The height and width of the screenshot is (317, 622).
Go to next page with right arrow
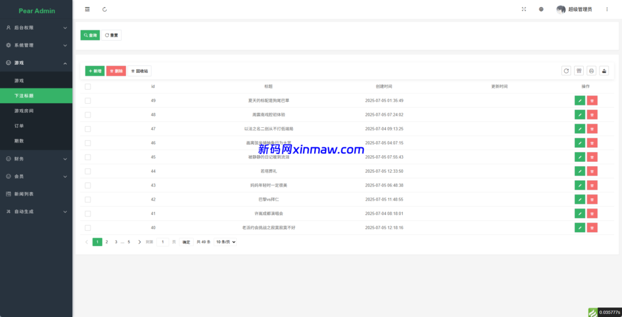click(x=139, y=242)
